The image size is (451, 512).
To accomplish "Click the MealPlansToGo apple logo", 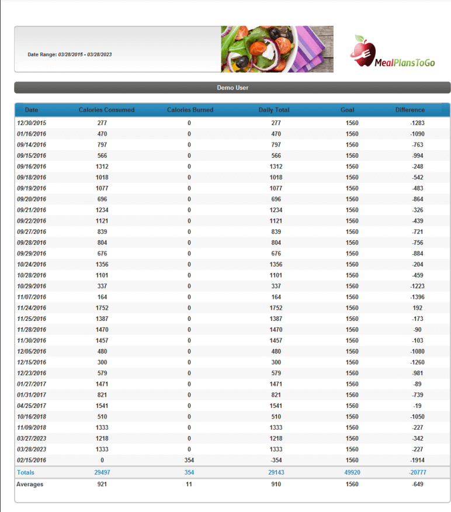I will (x=393, y=51).
